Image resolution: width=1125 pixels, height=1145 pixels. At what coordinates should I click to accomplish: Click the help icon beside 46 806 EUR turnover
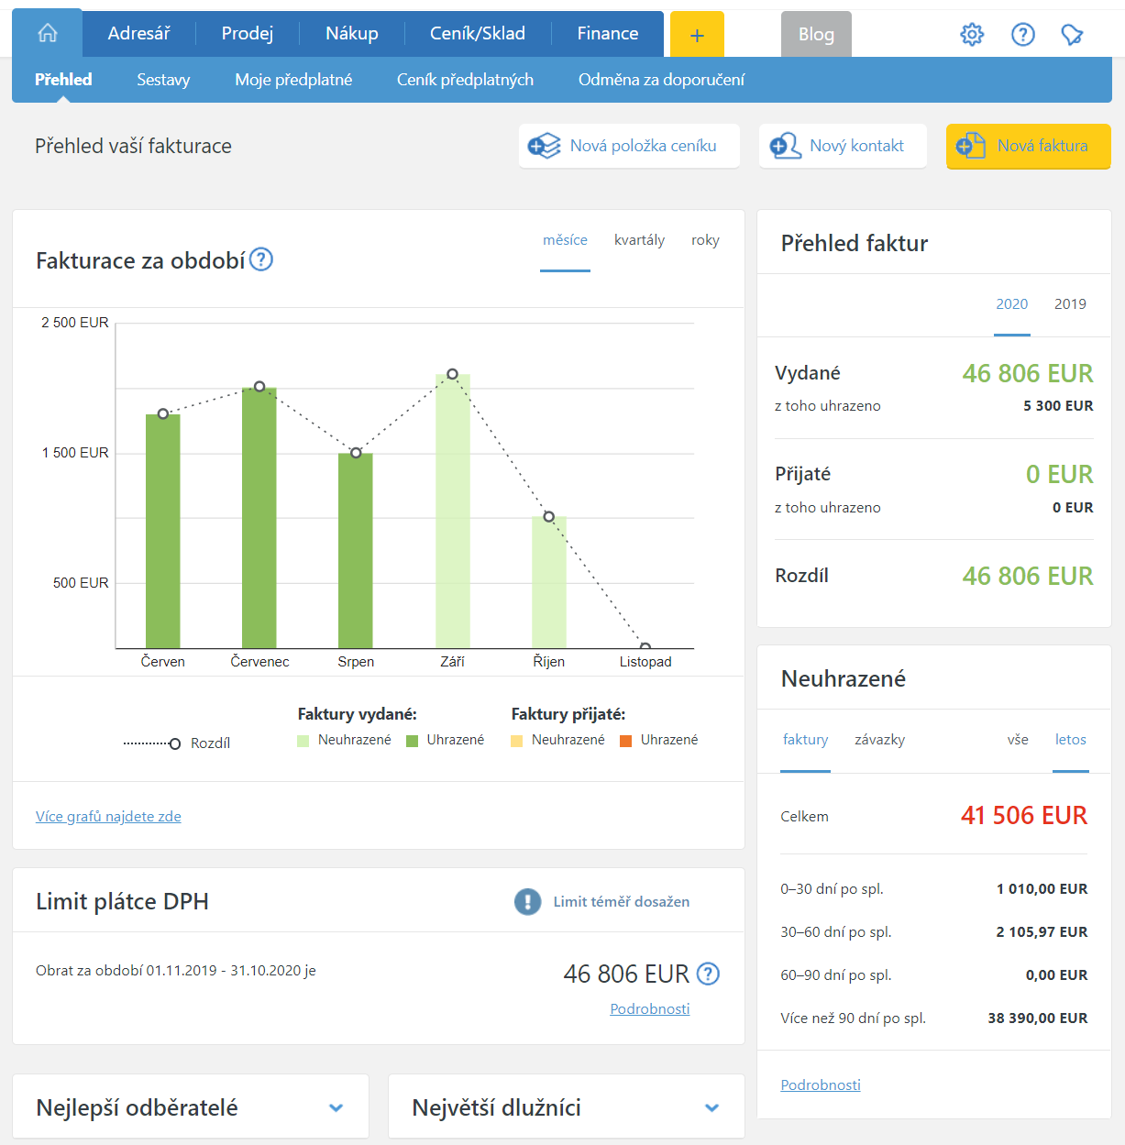coord(708,974)
